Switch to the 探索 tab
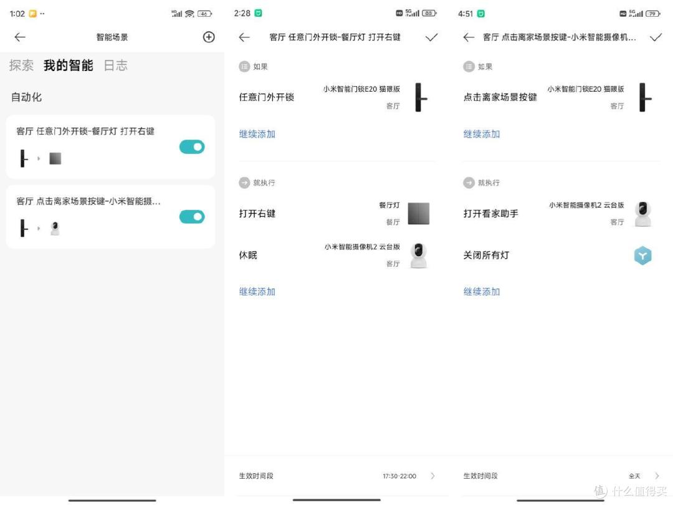The width and height of the screenshot is (673, 505). click(21, 65)
